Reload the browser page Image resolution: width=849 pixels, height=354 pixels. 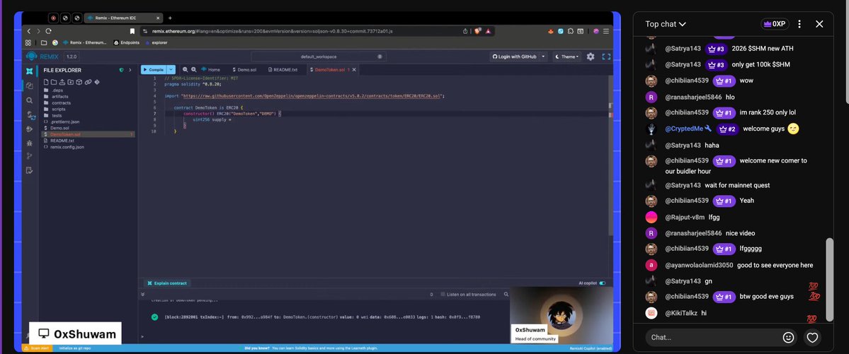(x=49, y=31)
